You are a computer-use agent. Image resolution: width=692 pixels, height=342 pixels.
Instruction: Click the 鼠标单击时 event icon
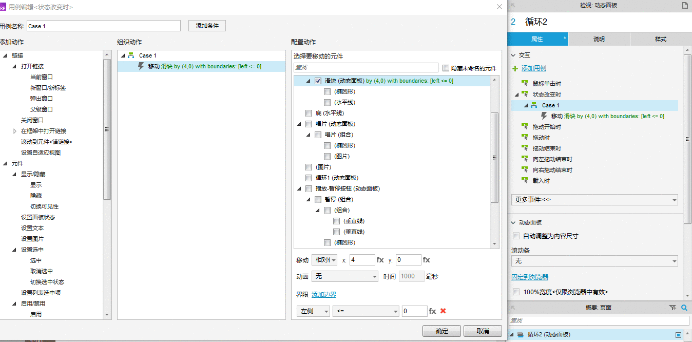click(525, 84)
